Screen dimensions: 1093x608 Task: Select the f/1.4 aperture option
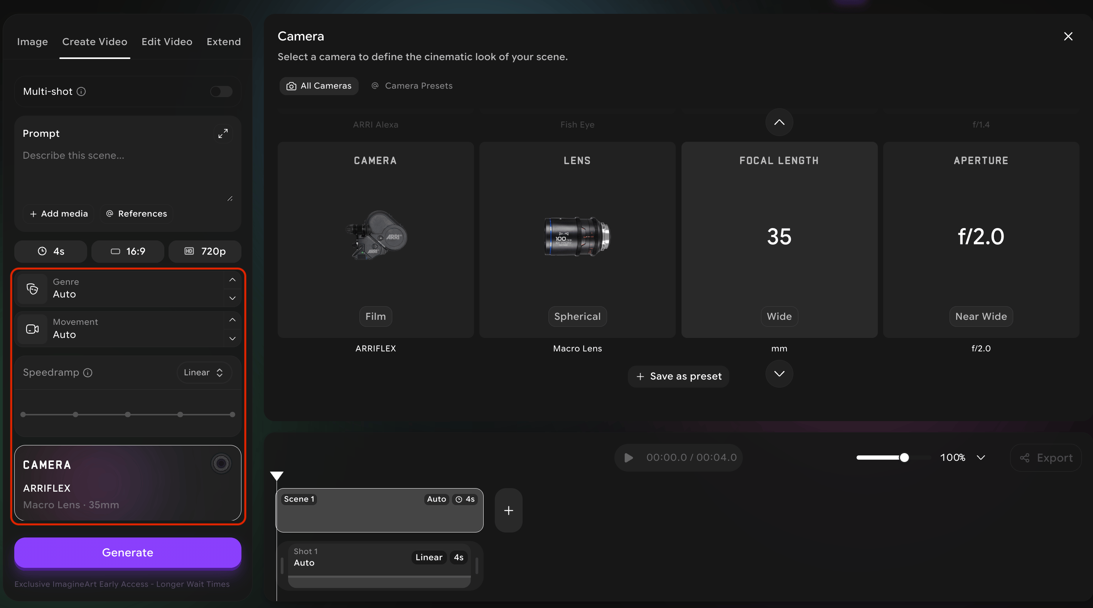(x=981, y=125)
